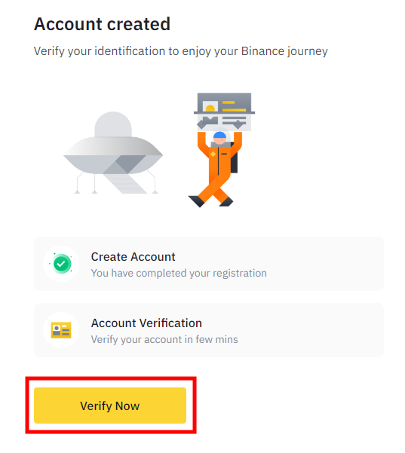Click the green checkmark icon
The width and height of the screenshot is (405, 453).
pyautogui.click(x=61, y=264)
